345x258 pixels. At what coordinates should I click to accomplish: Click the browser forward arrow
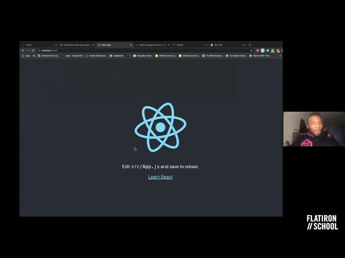[x=28, y=51]
